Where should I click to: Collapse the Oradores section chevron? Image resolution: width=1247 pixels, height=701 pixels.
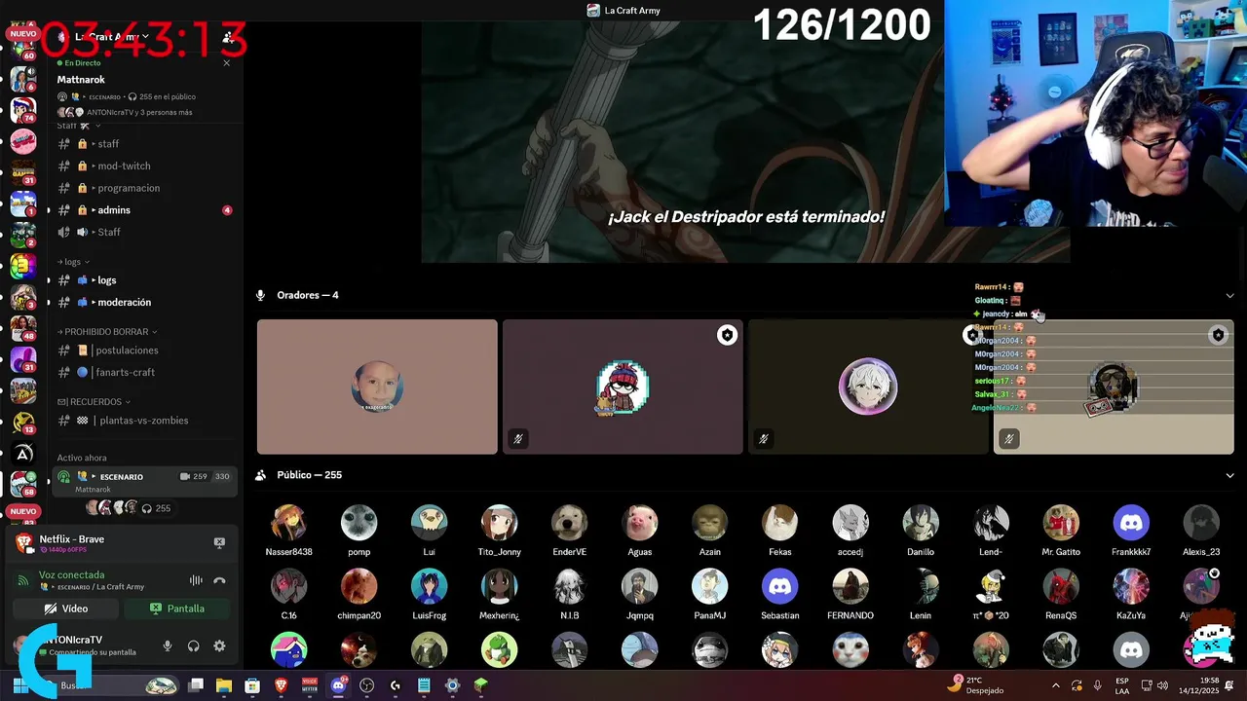coord(1229,295)
